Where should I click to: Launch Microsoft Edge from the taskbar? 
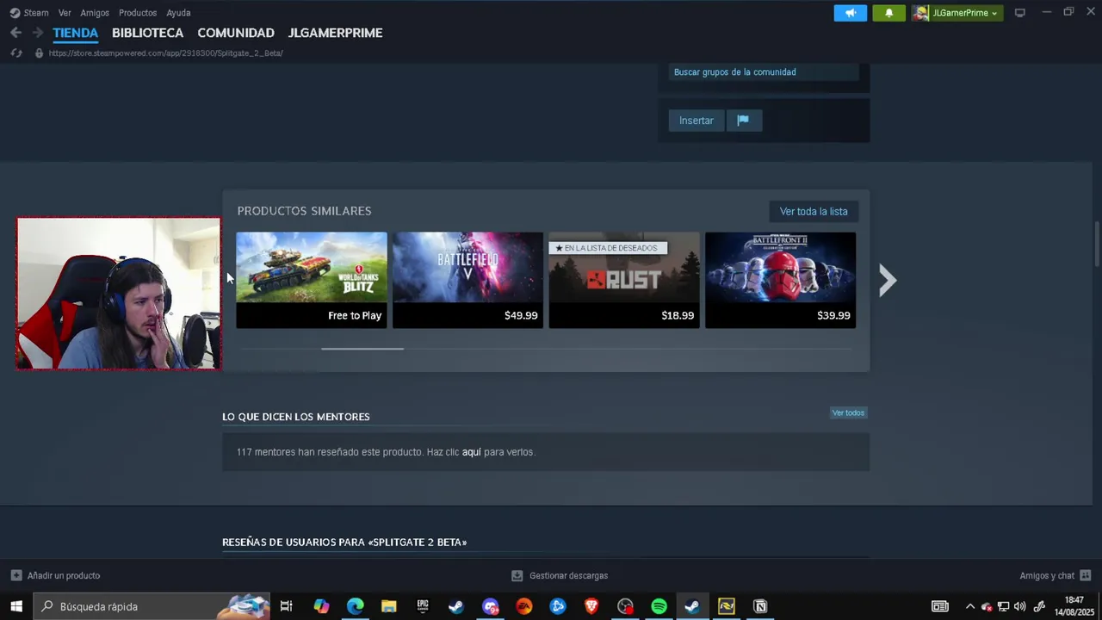(355, 606)
